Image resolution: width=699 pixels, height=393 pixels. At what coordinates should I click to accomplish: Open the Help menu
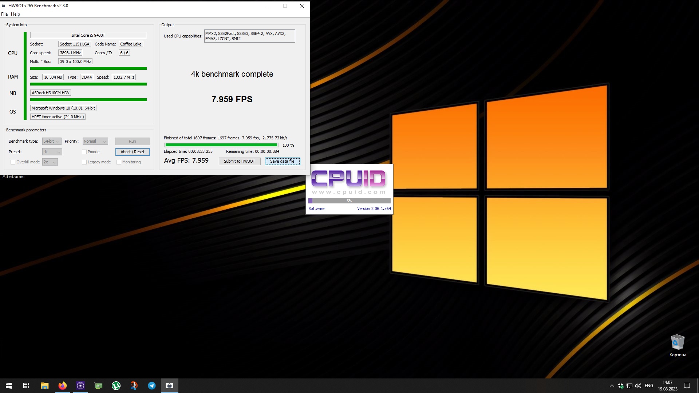coord(15,14)
